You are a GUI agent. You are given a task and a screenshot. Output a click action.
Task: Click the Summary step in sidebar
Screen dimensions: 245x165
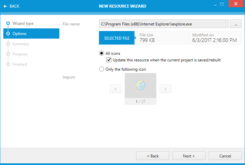(x=20, y=44)
